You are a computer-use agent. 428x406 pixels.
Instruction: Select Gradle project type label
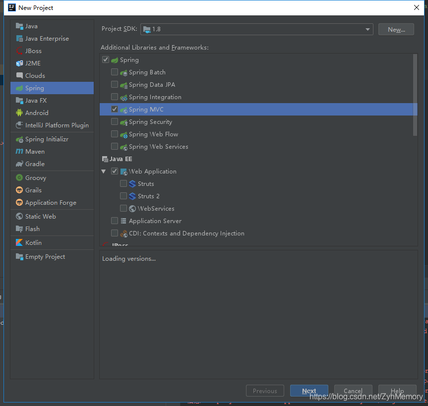click(x=35, y=164)
